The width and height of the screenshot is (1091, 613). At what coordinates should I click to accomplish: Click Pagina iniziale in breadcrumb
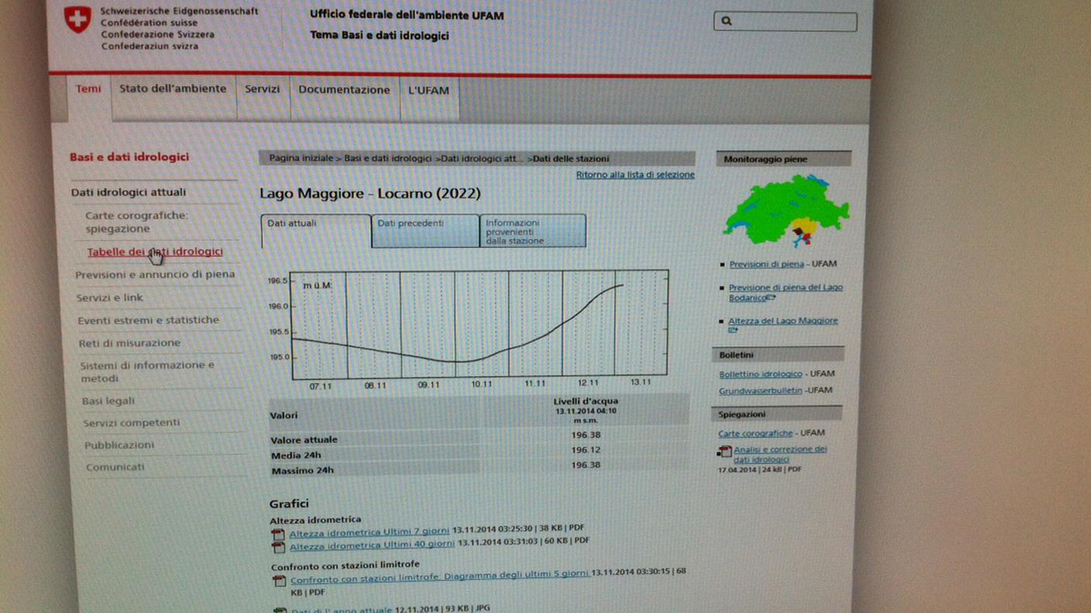(x=301, y=158)
